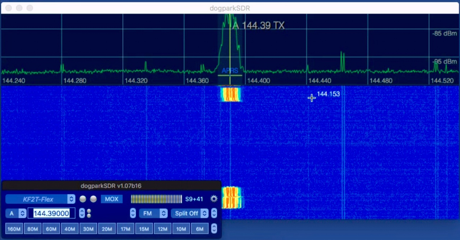Click the S-meter signal strength bar
This screenshot has width=460, height=240.
pyautogui.click(x=156, y=199)
